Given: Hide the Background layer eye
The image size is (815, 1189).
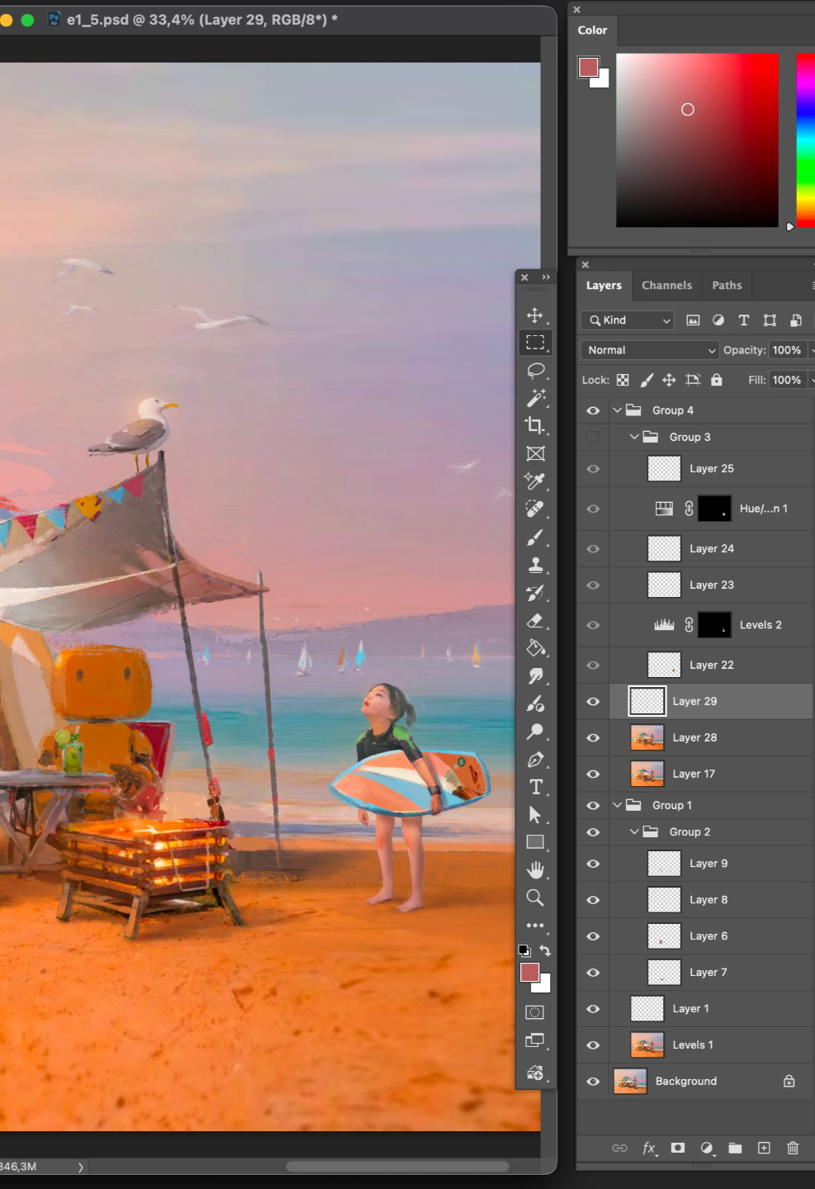Looking at the screenshot, I should (x=593, y=1082).
